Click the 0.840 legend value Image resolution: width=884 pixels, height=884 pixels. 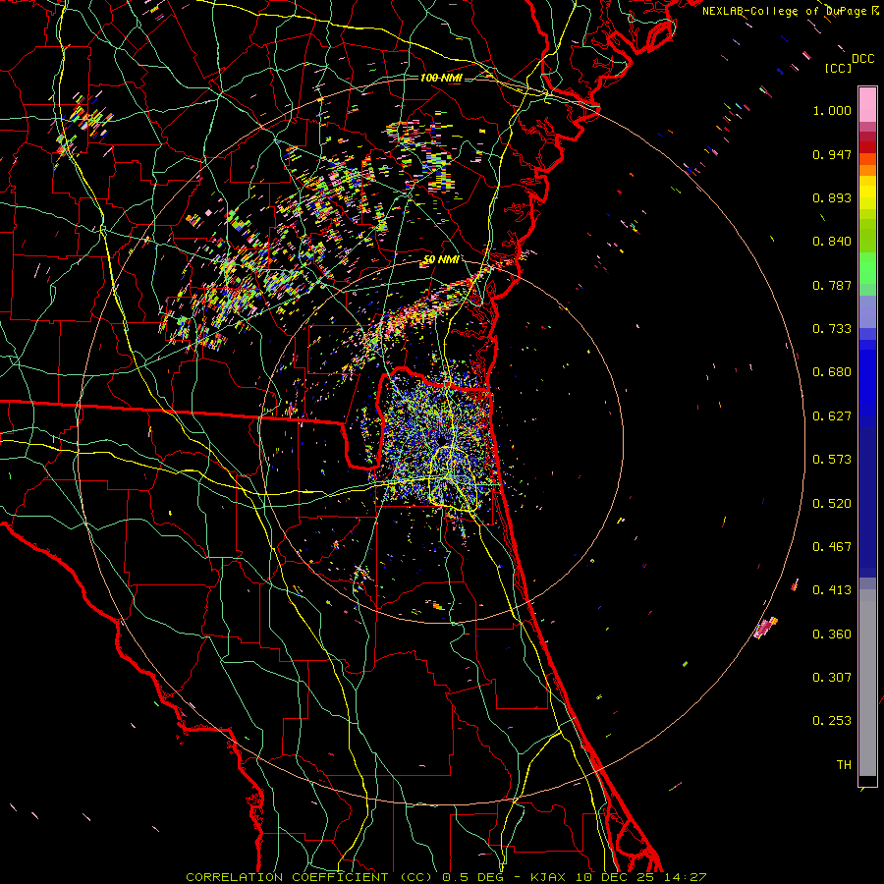[832, 242]
